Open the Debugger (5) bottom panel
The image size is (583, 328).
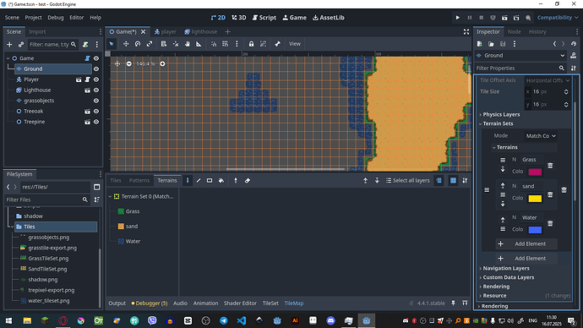click(150, 303)
